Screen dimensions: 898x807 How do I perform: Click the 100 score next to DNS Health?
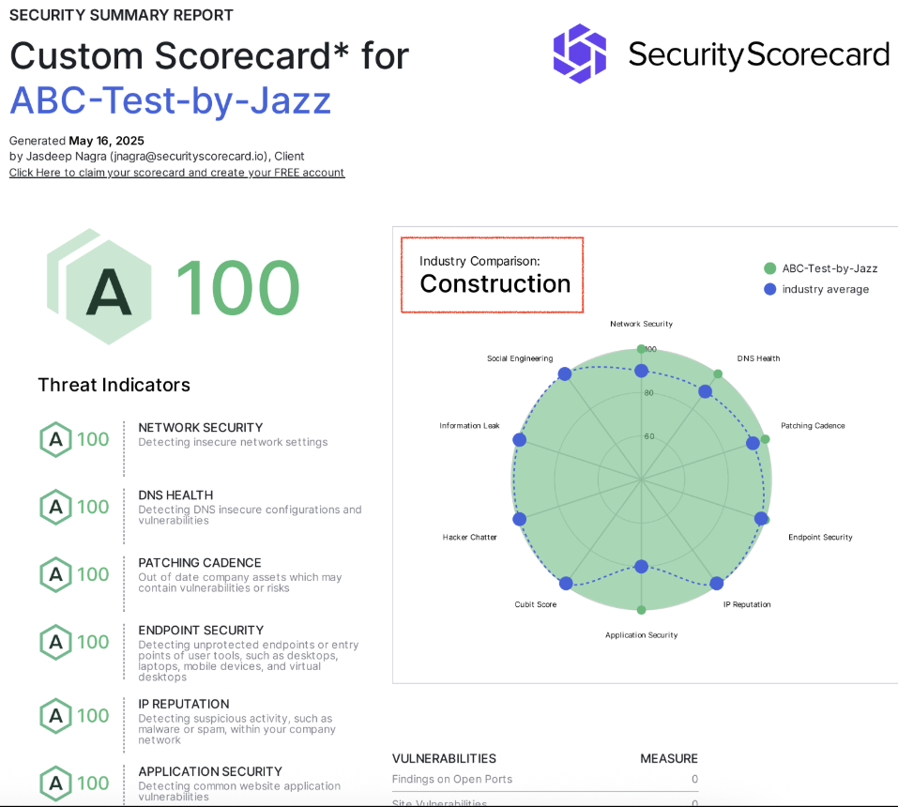93,507
